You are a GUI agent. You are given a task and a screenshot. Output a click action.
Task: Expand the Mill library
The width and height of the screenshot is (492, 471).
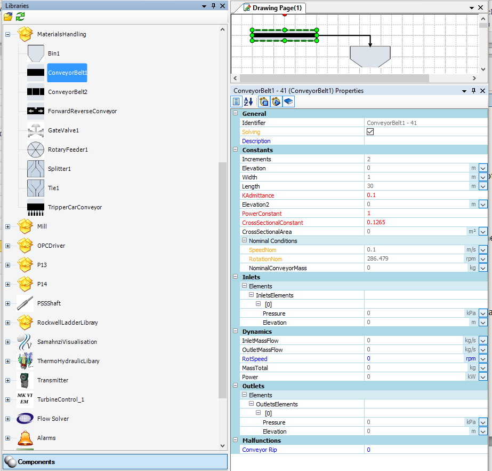point(8,226)
